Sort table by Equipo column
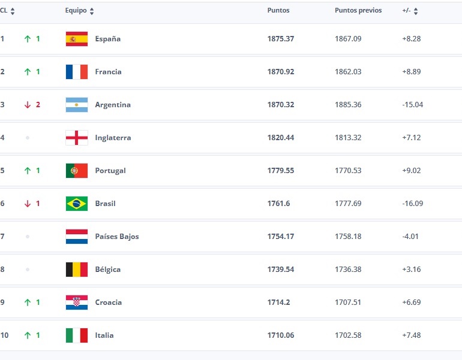Viewport: 462px width, 360px height. click(x=91, y=11)
